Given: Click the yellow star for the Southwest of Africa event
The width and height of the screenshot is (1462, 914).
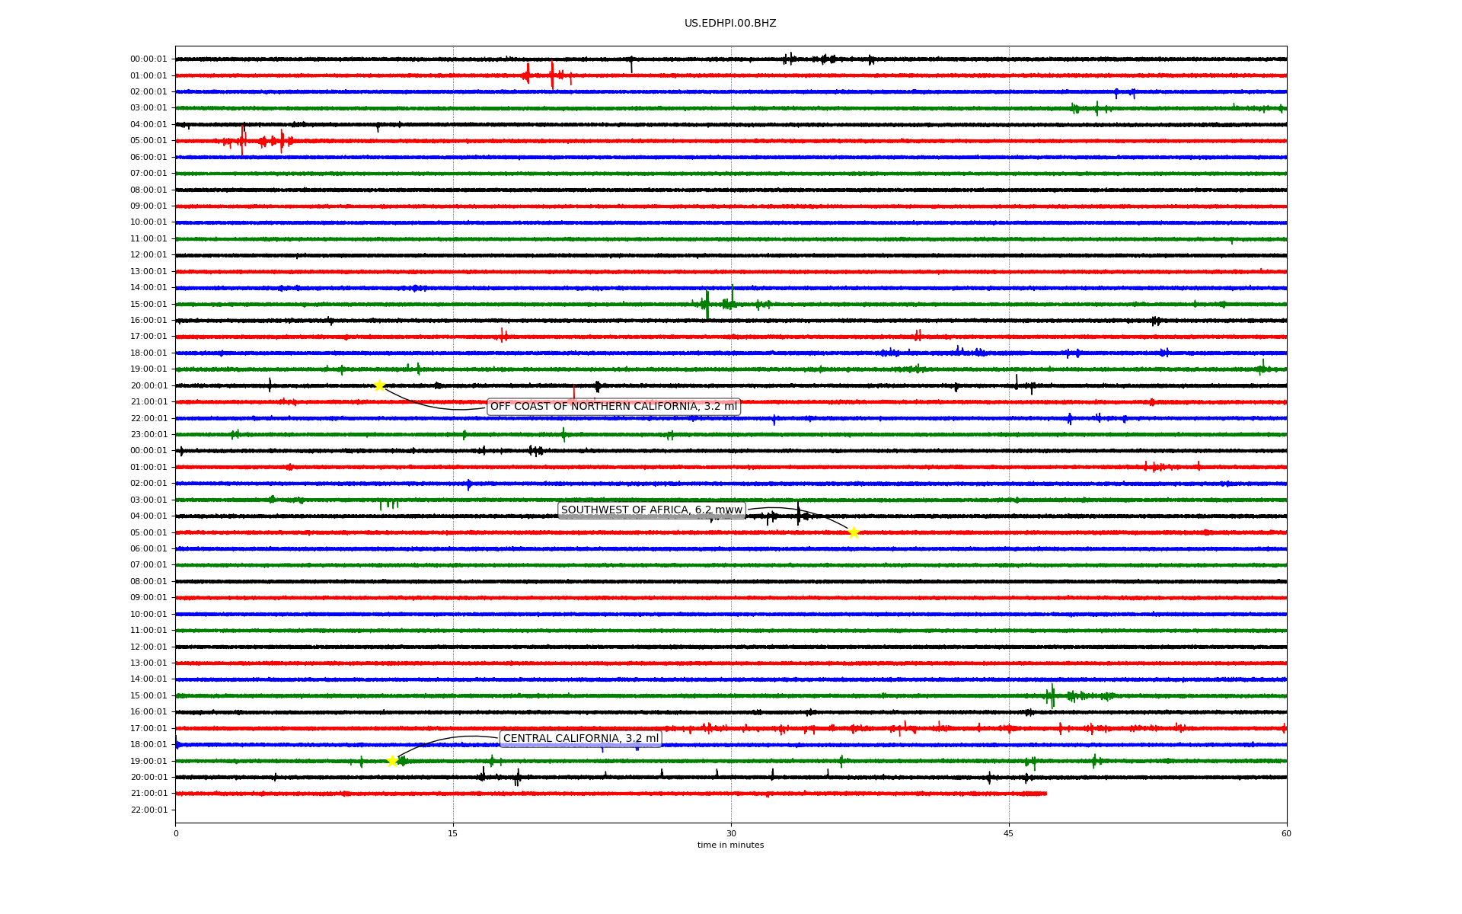Looking at the screenshot, I should (x=854, y=532).
